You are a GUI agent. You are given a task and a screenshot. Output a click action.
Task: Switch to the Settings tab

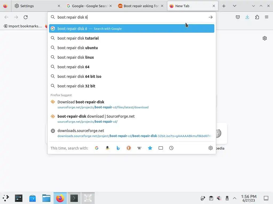37,6
